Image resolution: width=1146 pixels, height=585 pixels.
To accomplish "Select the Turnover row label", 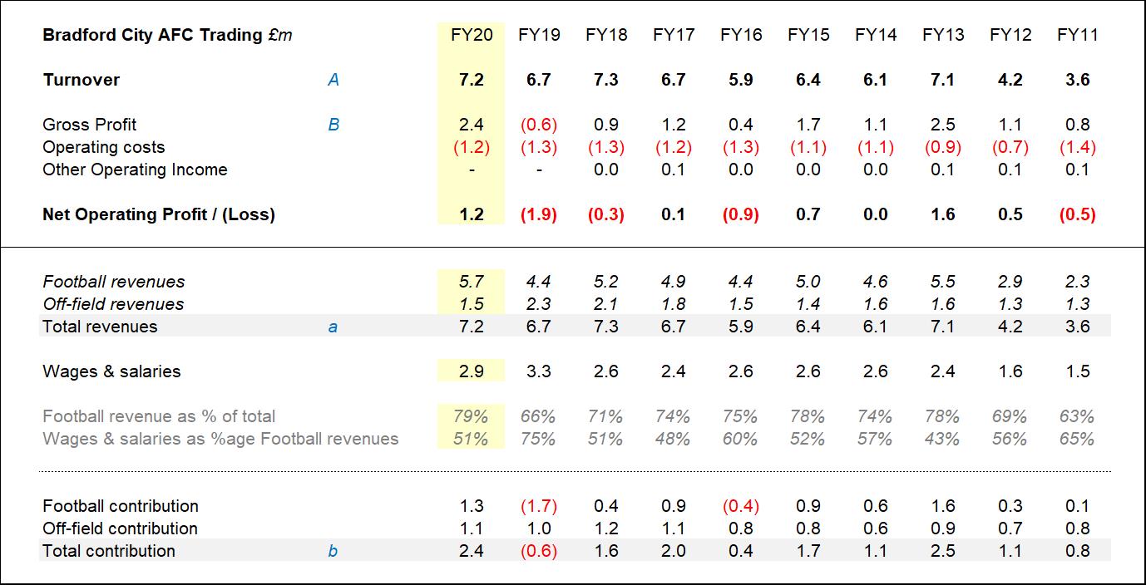I will 82,80.
